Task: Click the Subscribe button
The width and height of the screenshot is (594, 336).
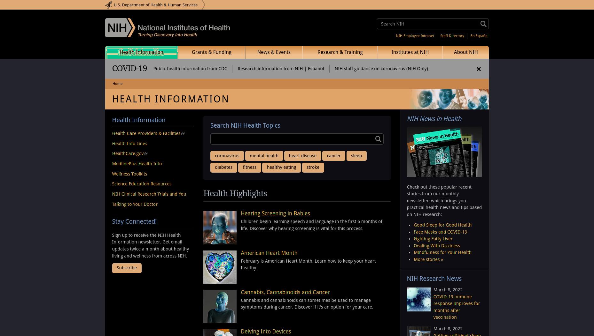Action: coord(127,268)
